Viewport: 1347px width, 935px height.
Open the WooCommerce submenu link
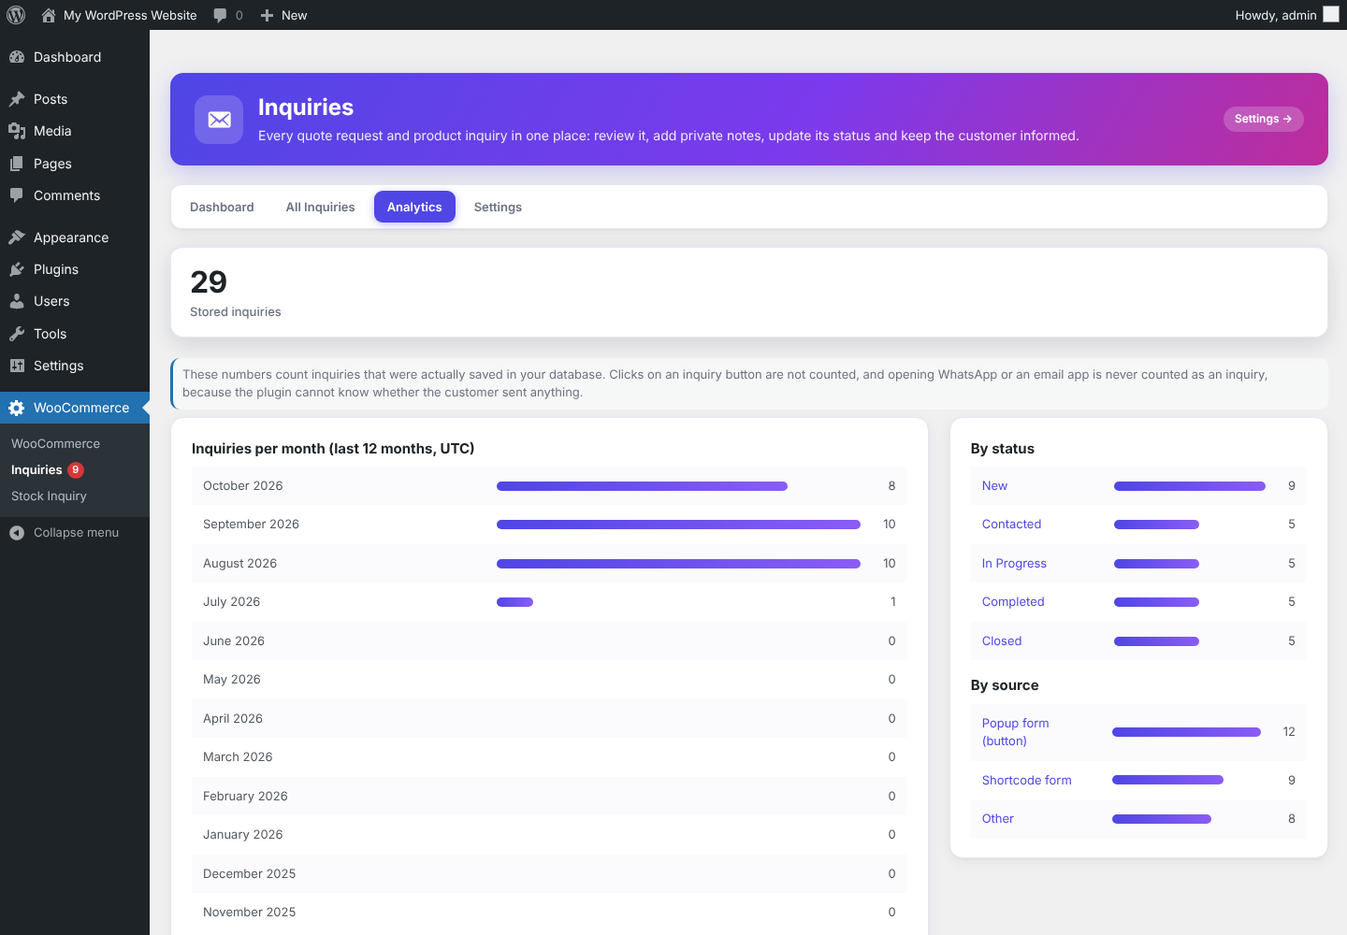55,444
